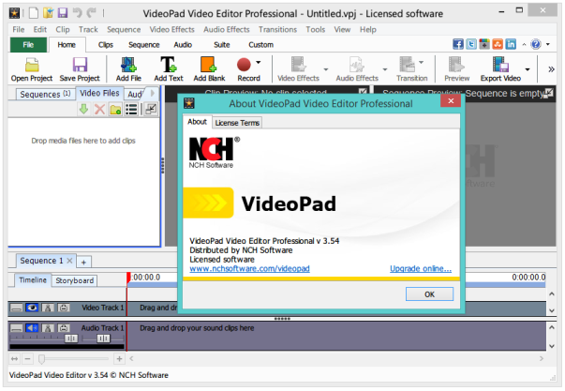Toggle Video Track 1 visibility eye

click(32, 308)
